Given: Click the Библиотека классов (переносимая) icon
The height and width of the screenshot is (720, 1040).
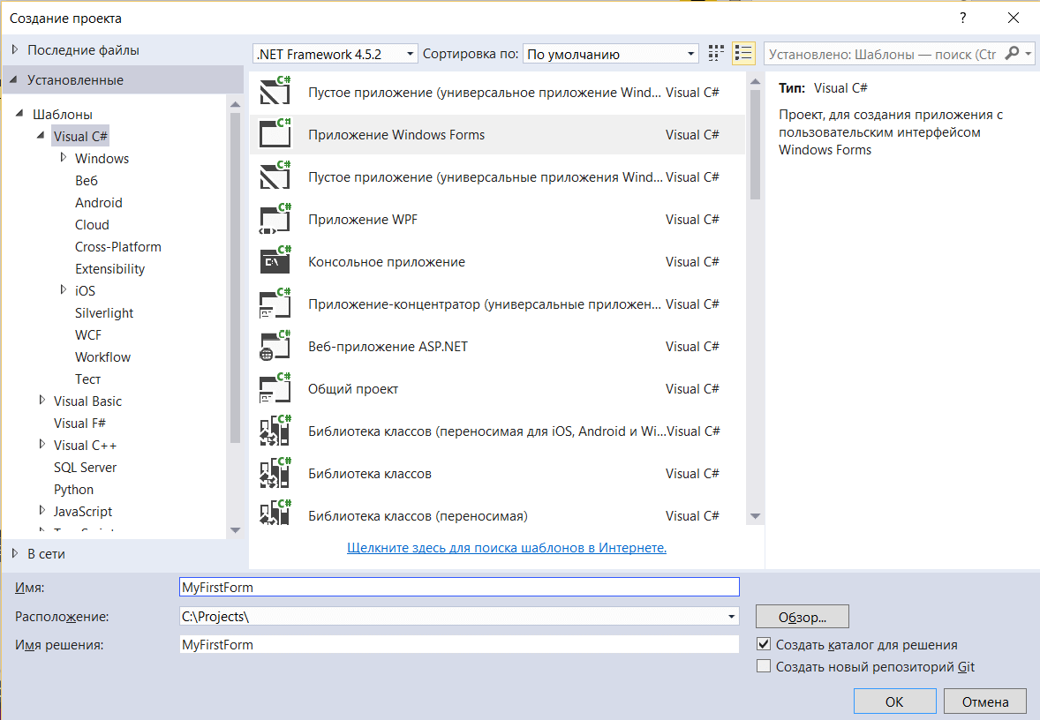Looking at the screenshot, I should pyautogui.click(x=275, y=513).
